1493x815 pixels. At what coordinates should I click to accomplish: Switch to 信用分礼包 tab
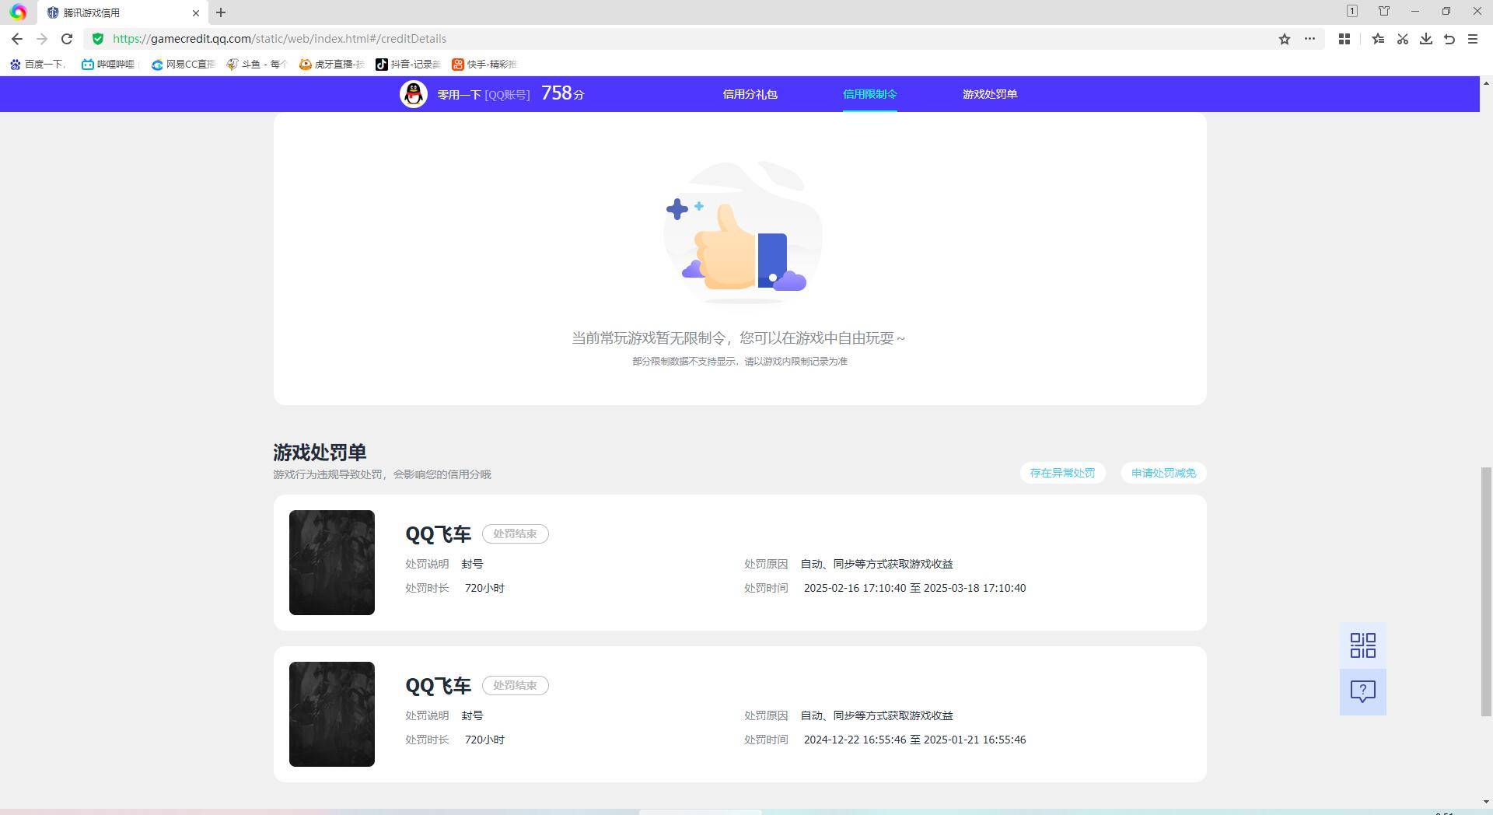(x=750, y=94)
